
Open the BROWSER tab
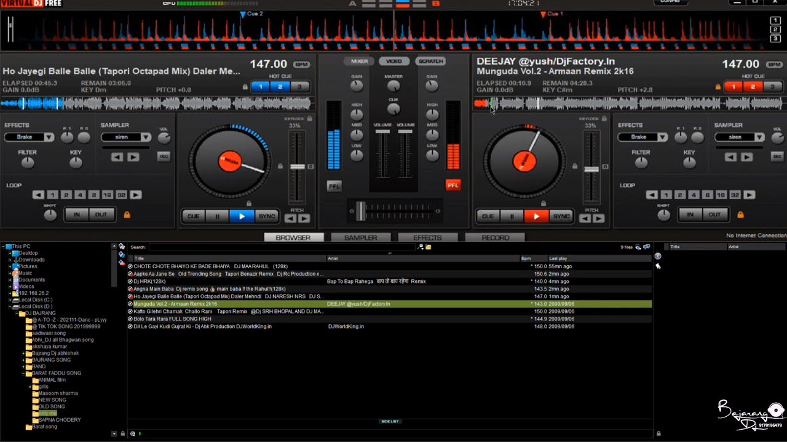[293, 238]
